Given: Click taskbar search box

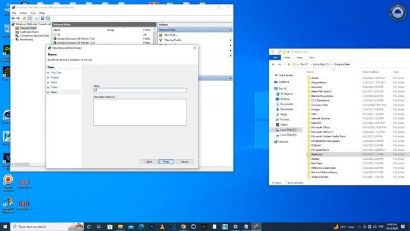Looking at the screenshot, I should [47, 227].
